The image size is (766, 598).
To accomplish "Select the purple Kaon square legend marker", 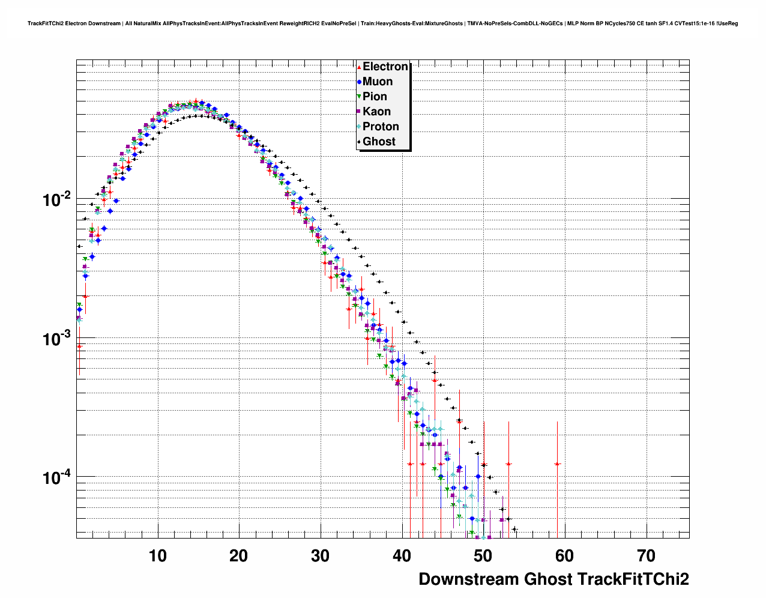I will point(359,112).
